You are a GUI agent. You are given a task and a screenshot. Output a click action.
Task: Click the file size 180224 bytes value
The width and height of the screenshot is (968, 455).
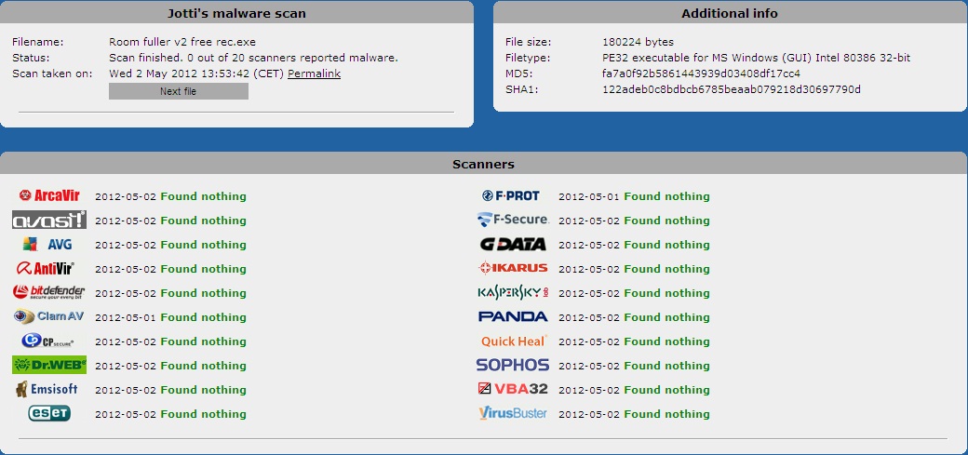639,42
